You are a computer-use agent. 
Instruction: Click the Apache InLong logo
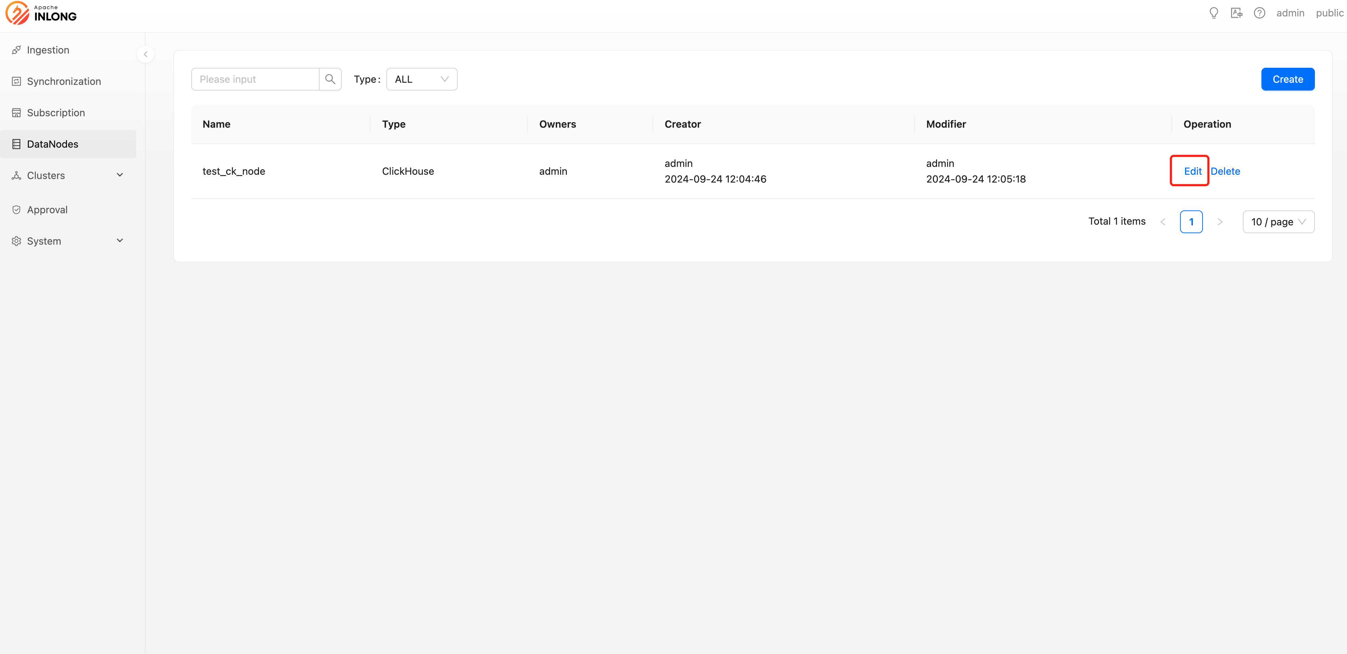pyautogui.click(x=41, y=13)
